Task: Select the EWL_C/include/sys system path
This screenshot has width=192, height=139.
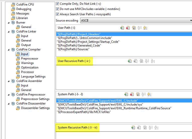Action: 124,104
